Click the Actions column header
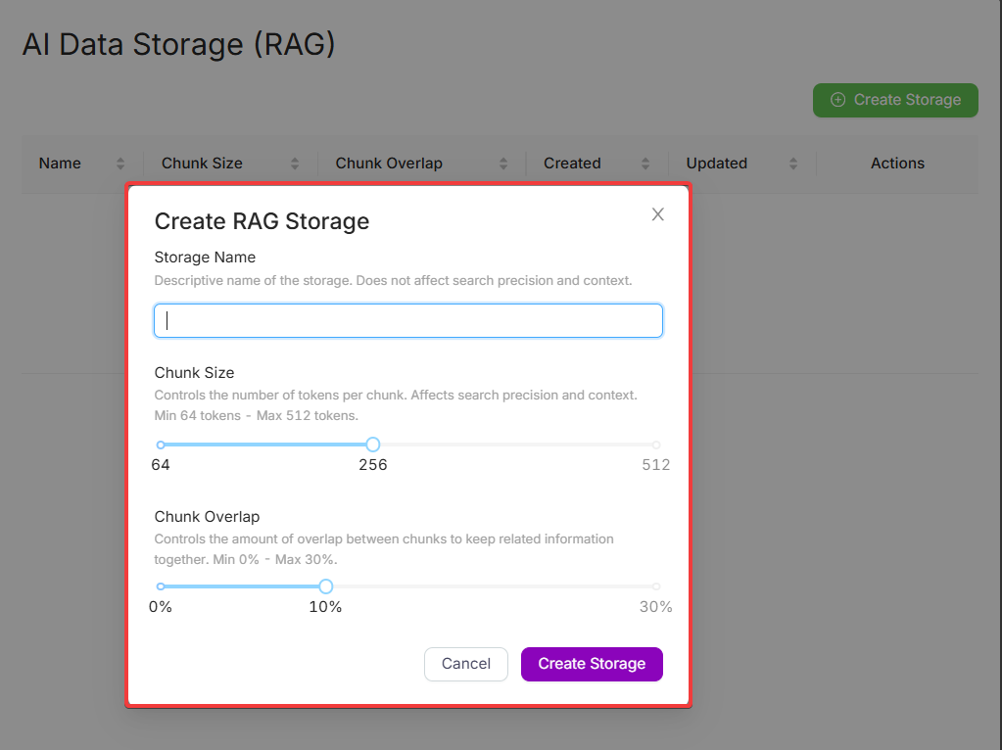 pyautogui.click(x=897, y=164)
